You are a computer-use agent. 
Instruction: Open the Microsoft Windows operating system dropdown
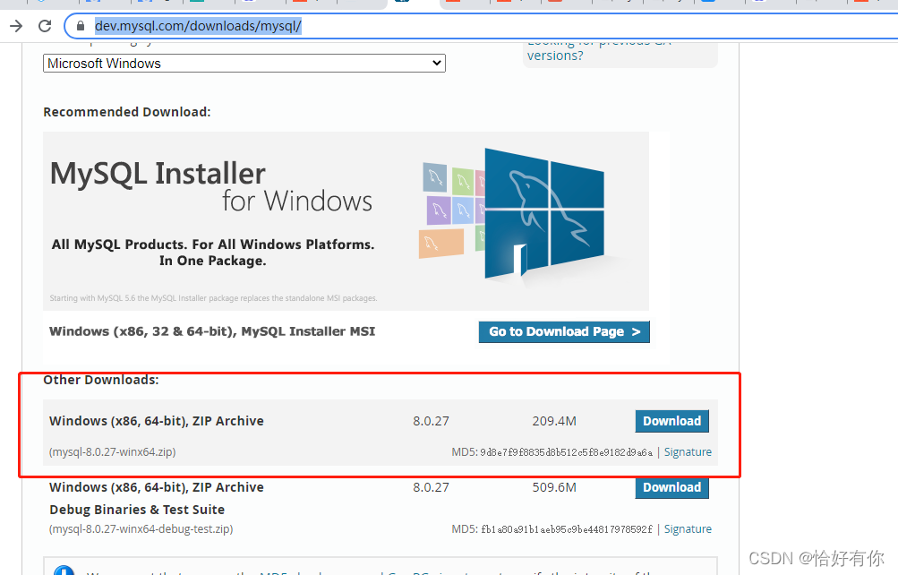[244, 63]
